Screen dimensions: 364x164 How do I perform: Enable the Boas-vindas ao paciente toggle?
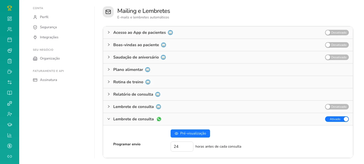click(337, 45)
